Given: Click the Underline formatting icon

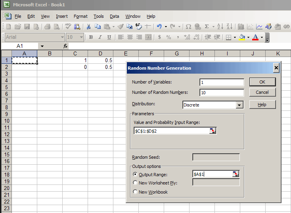Looking at the screenshot, I should 109,37.
